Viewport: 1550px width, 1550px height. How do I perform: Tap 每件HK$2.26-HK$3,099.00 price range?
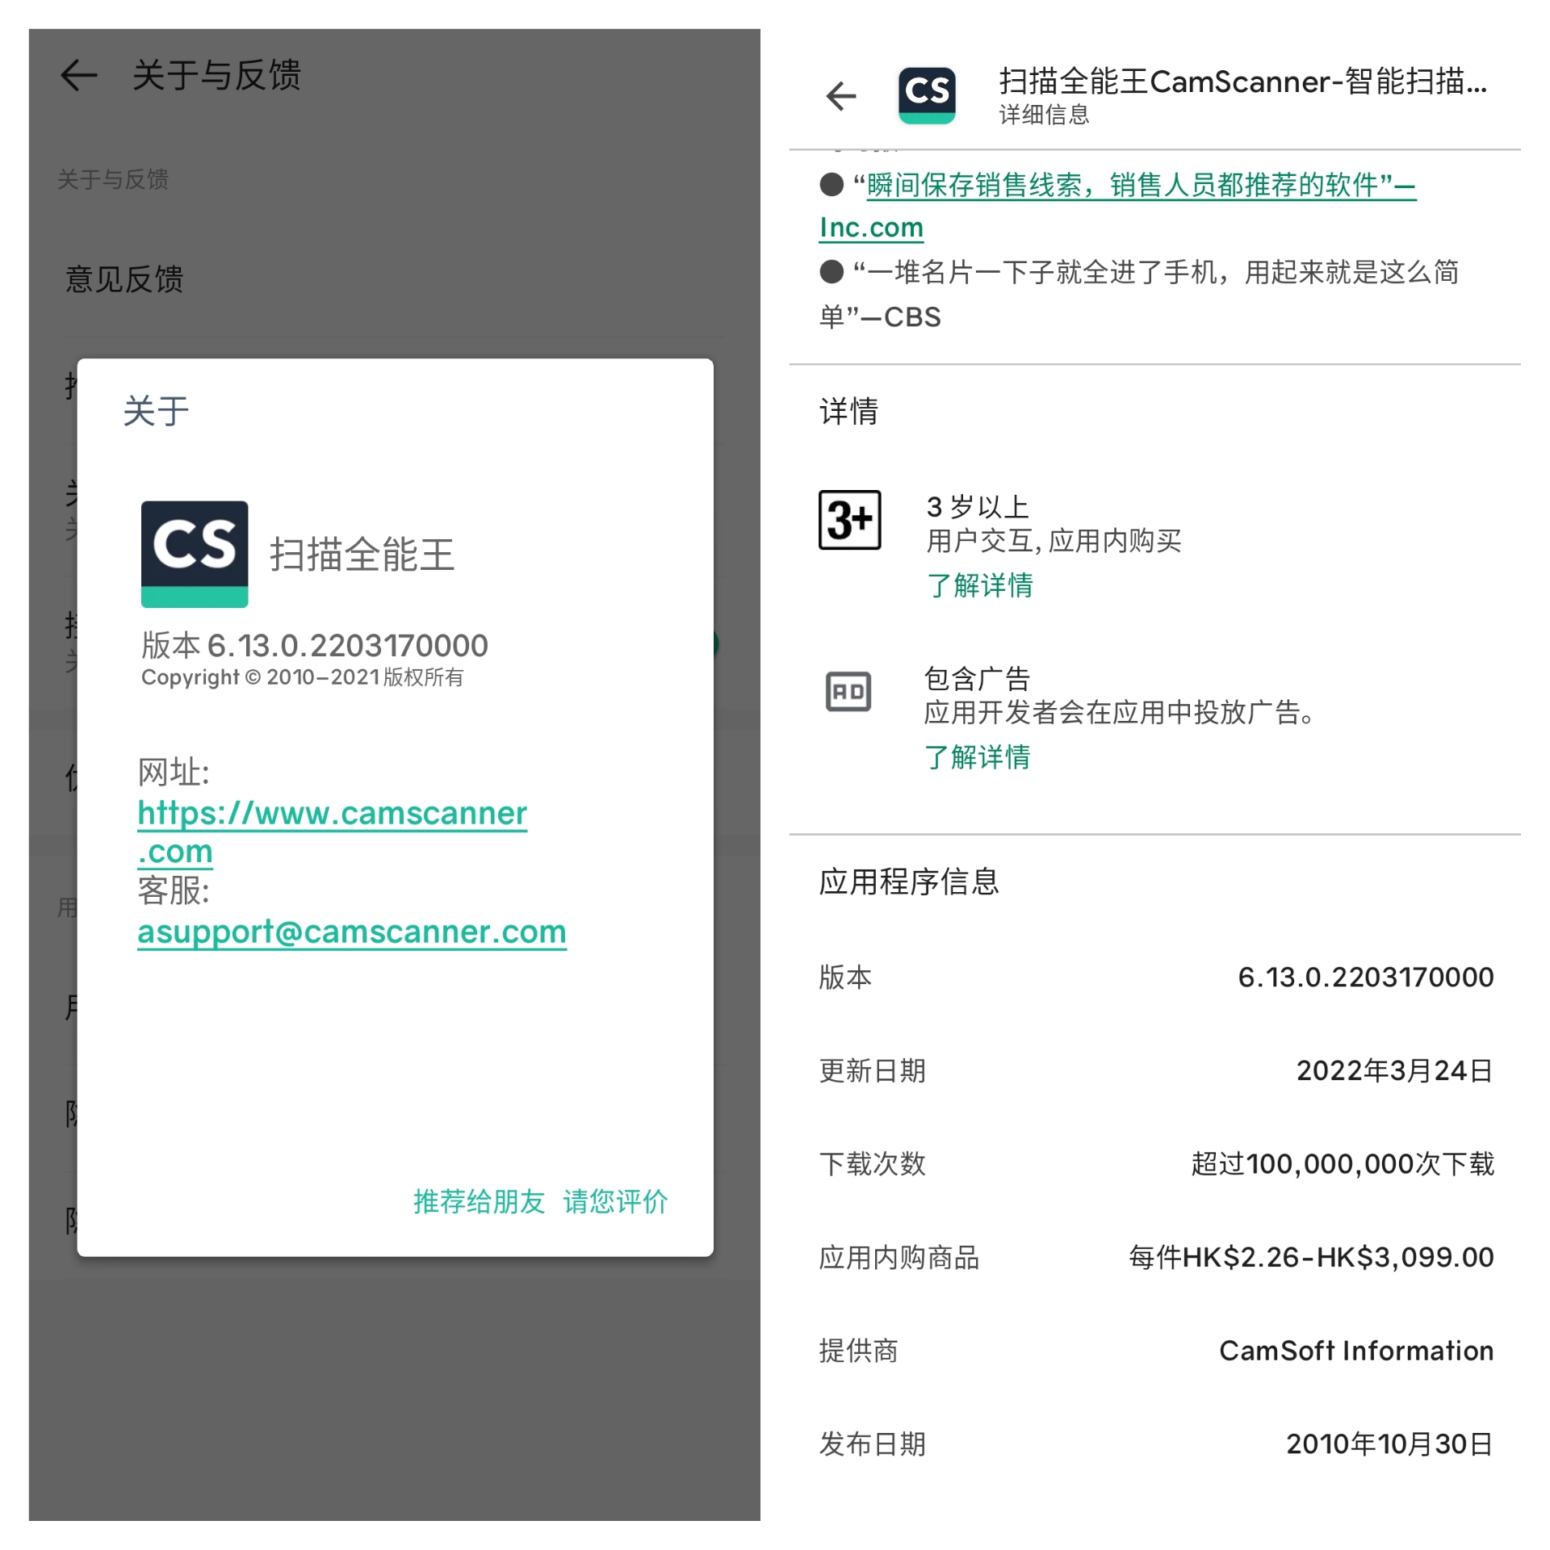click(x=1311, y=1257)
